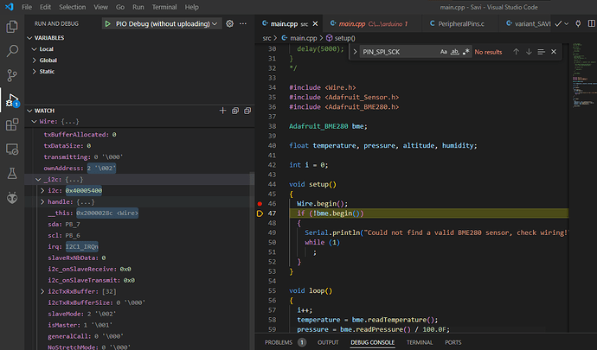Toggle Match Case in find widget
Viewport: 597px width, 350px height.
(444, 52)
